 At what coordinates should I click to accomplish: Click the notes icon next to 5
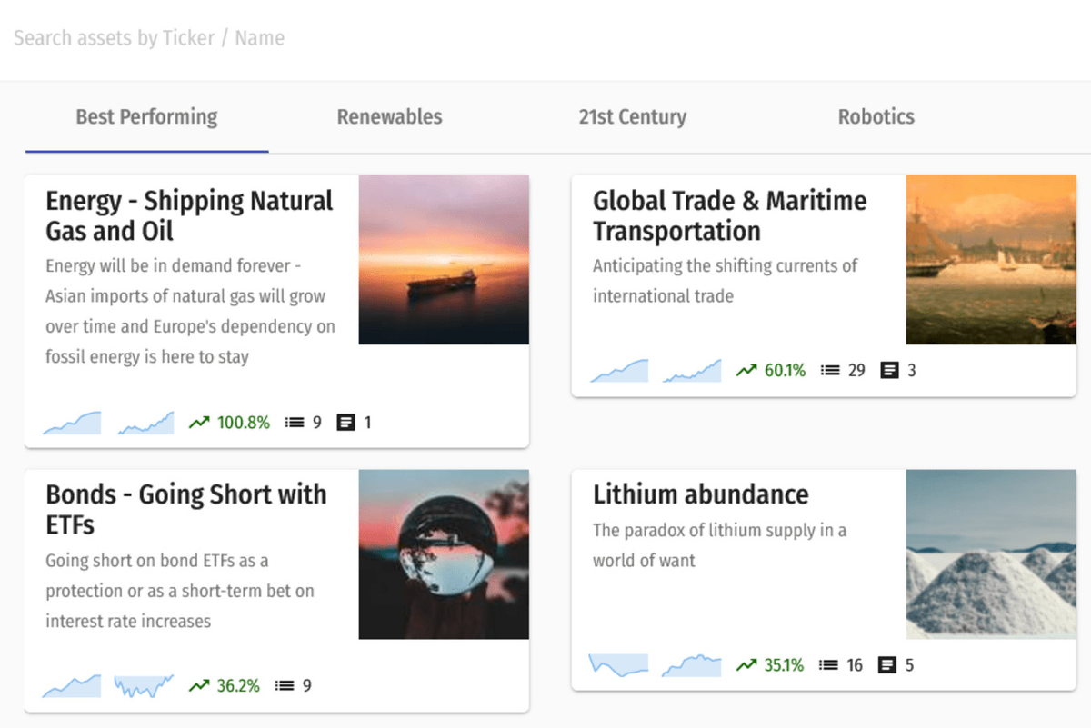click(x=887, y=665)
